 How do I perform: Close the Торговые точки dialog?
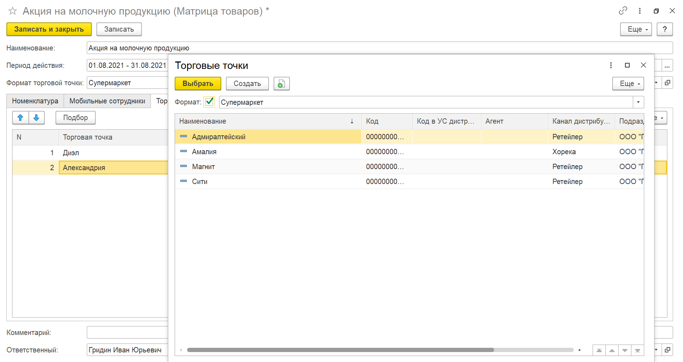click(644, 65)
